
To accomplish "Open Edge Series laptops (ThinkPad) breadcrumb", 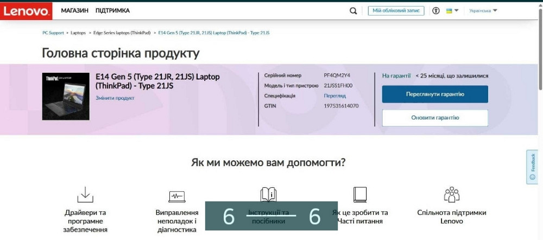I will click(x=122, y=33).
